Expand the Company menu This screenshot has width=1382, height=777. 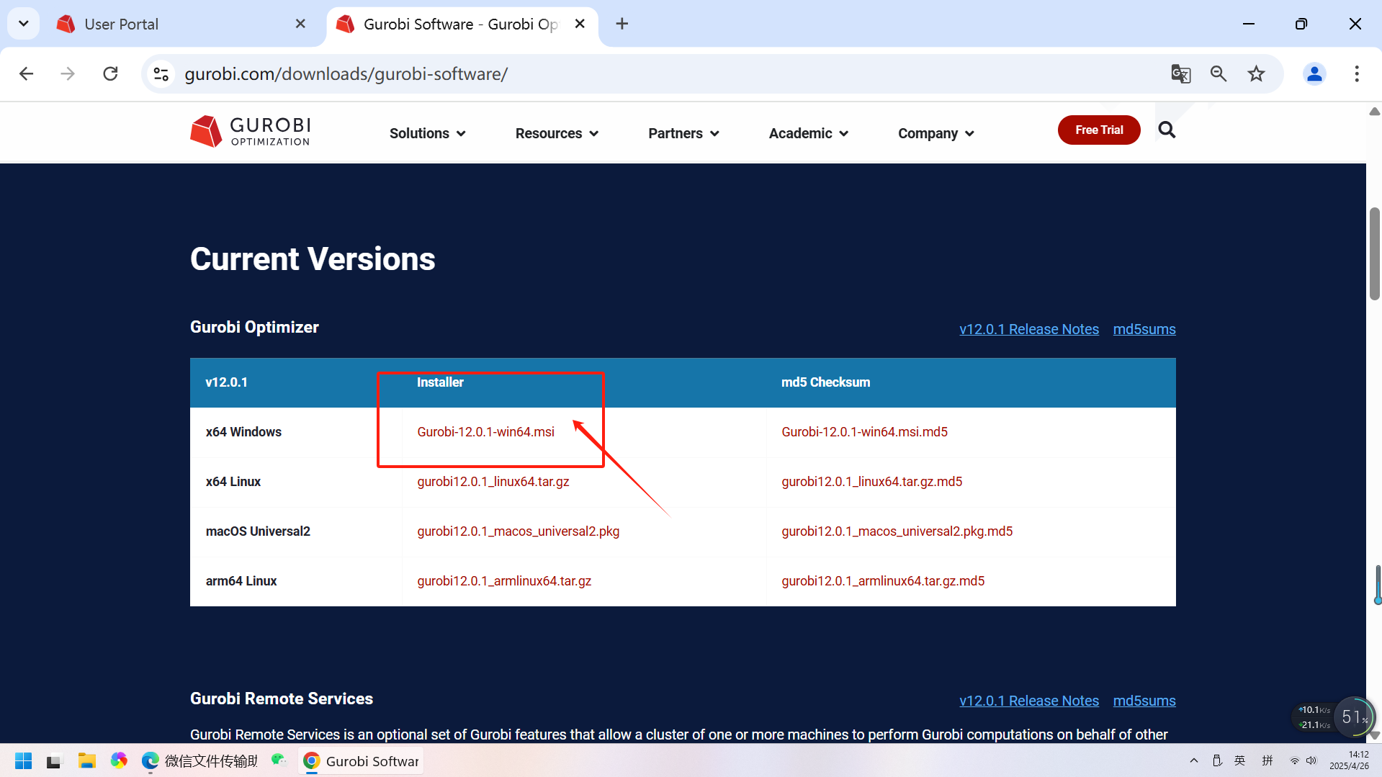point(936,133)
